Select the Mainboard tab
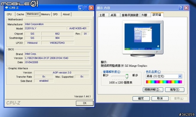The width and height of the screenshot is (196, 117). [33, 14]
